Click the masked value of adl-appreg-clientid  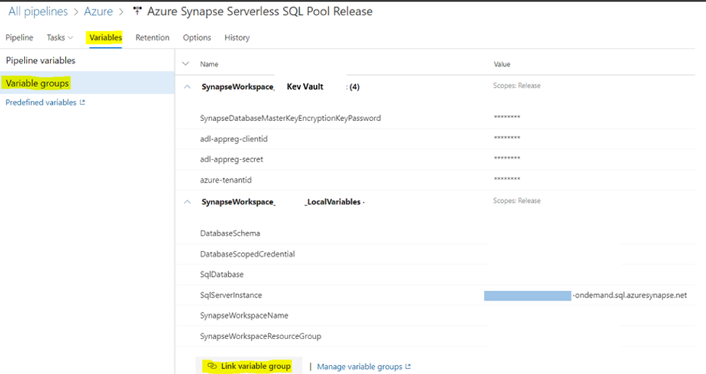pyautogui.click(x=507, y=138)
